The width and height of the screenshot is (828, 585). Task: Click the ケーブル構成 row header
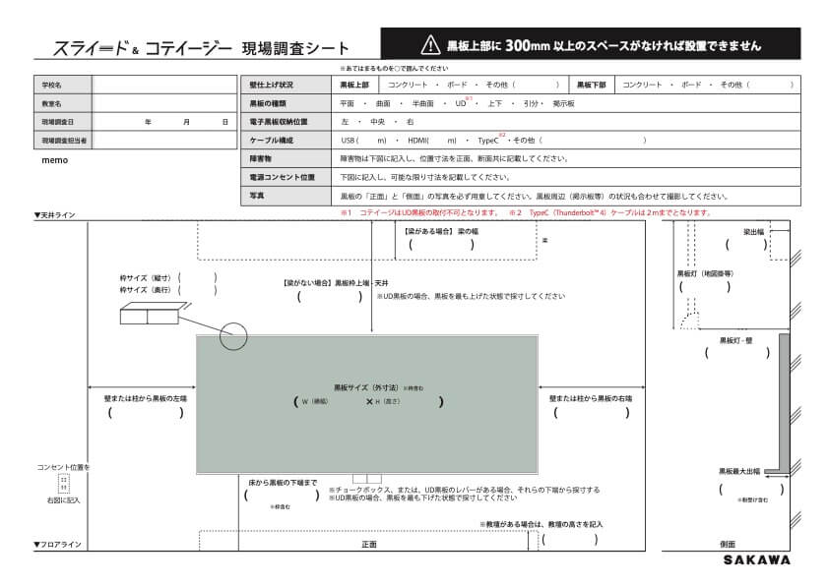click(x=286, y=141)
